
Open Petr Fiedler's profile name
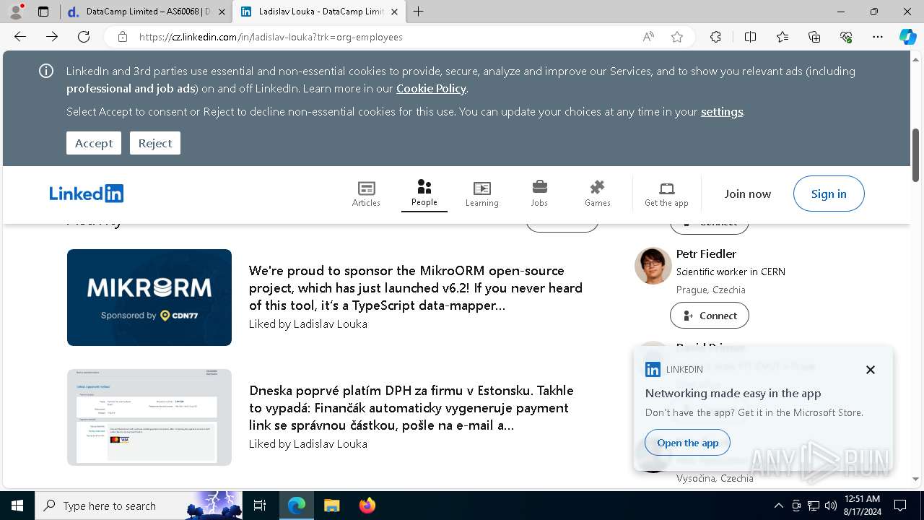pos(706,253)
